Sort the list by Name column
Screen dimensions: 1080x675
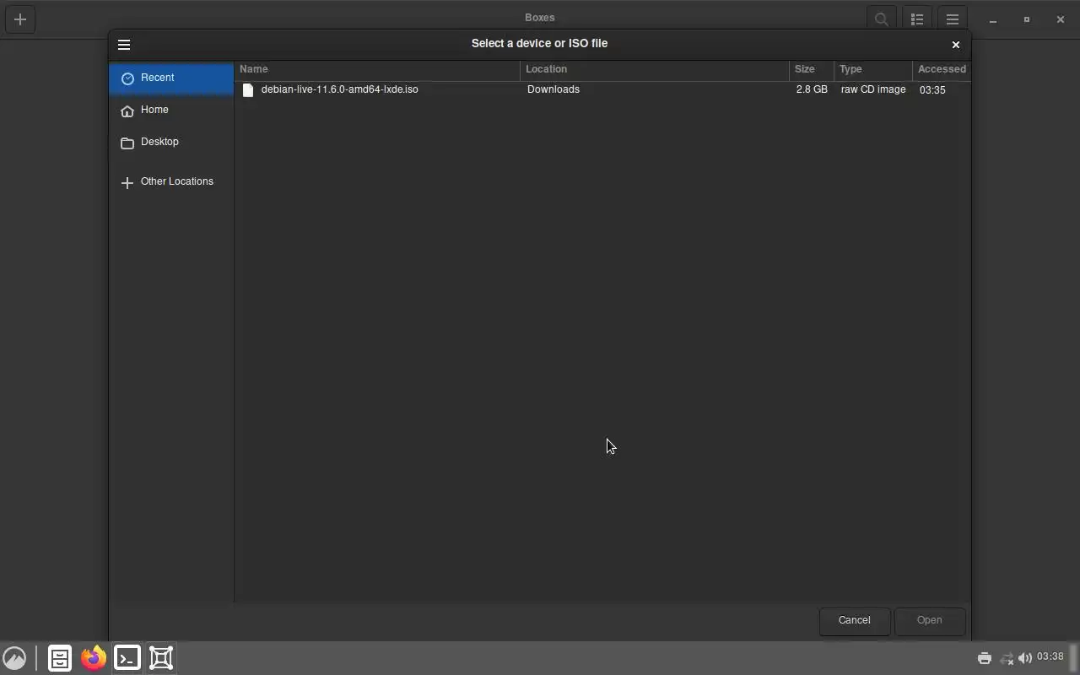pos(377,69)
